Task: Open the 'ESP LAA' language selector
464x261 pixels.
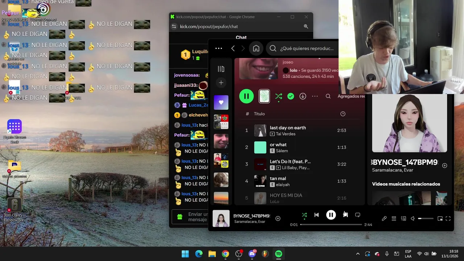Action: coord(408,254)
